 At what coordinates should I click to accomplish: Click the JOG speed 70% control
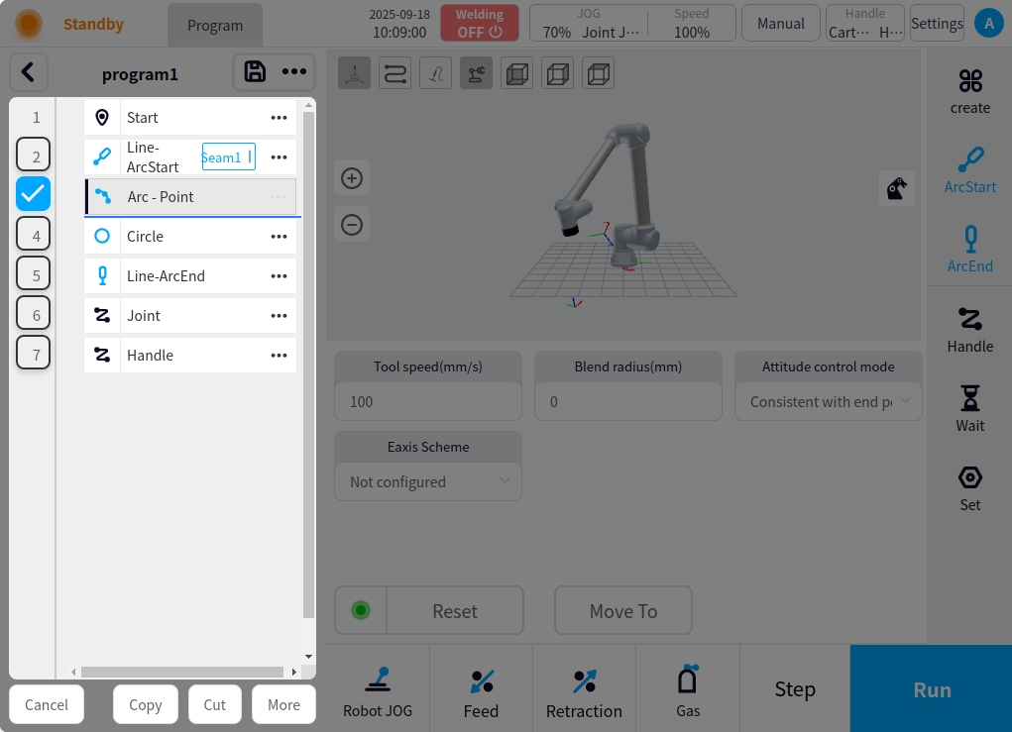(557, 32)
